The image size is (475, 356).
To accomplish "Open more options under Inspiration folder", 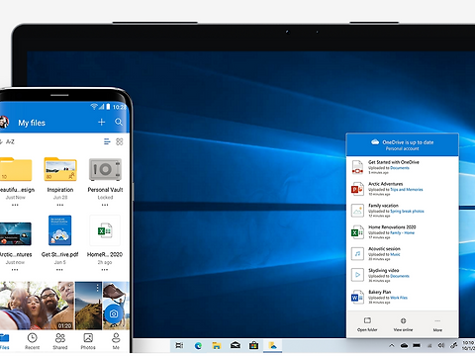I will [60, 205].
